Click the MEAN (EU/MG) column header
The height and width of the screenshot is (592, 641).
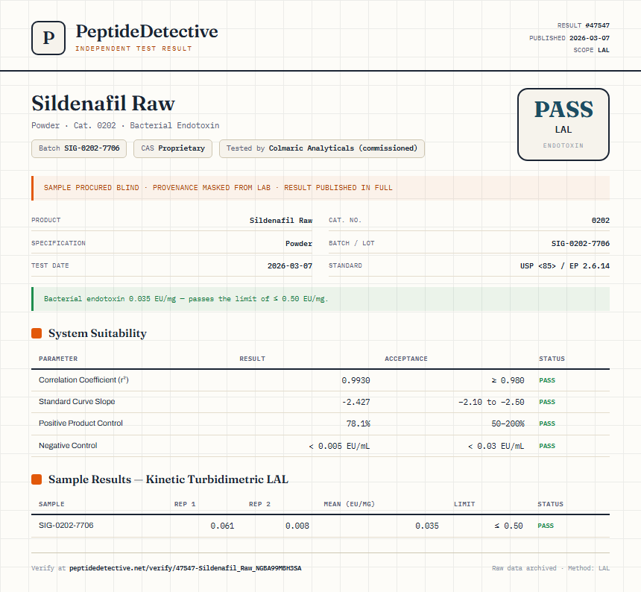coord(349,504)
